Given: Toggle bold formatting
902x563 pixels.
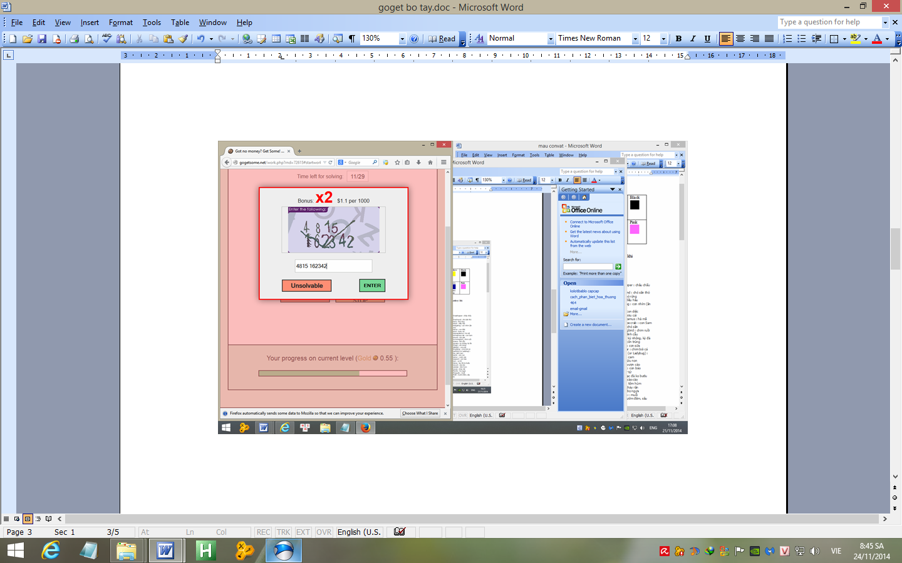Looking at the screenshot, I should (x=678, y=39).
